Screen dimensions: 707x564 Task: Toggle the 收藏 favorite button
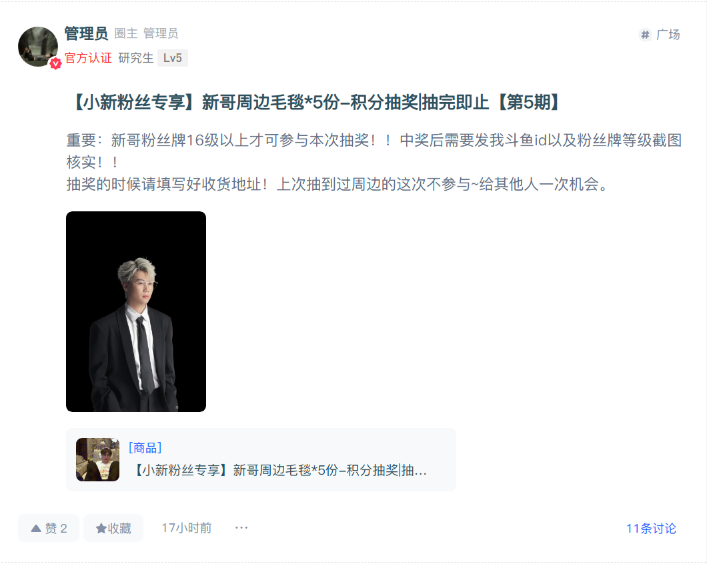[113, 528]
